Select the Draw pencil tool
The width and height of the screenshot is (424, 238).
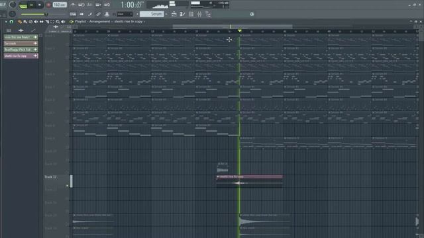[x=20, y=22]
